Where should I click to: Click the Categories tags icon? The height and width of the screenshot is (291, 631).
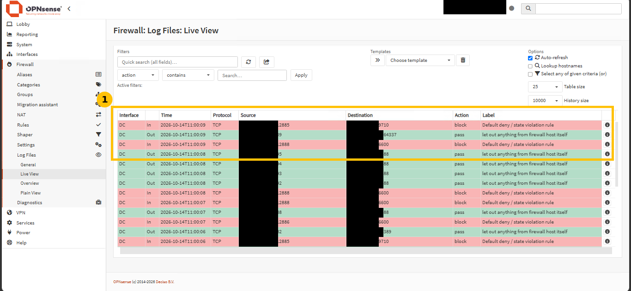pos(98,85)
